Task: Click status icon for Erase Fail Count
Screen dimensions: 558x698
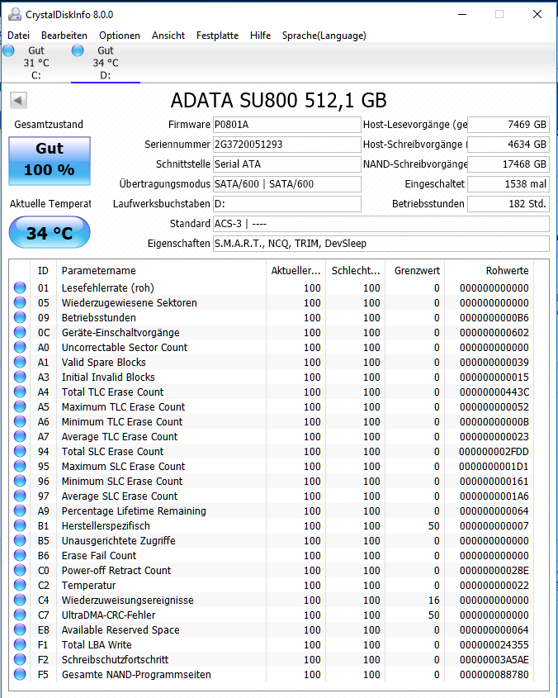Action: pos(20,555)
